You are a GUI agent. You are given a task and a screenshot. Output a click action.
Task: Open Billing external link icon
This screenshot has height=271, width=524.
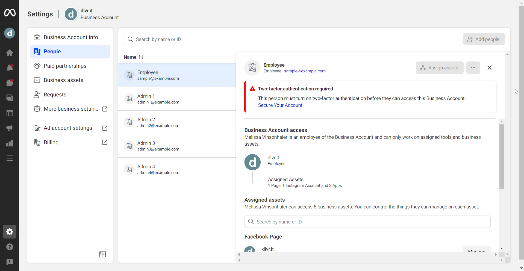point(105,142)
